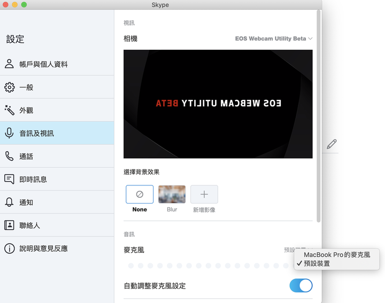Viewport: 385px width, 303px height.
Task: Open 即時訊息 settings section
Action: coord(57,179)
